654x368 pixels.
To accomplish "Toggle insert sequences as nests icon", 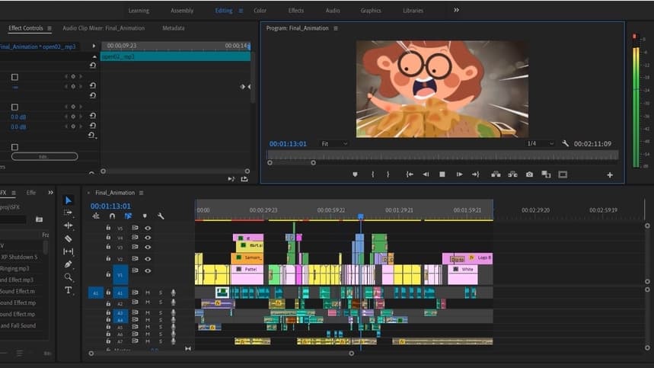I will (x=95, y=216).
